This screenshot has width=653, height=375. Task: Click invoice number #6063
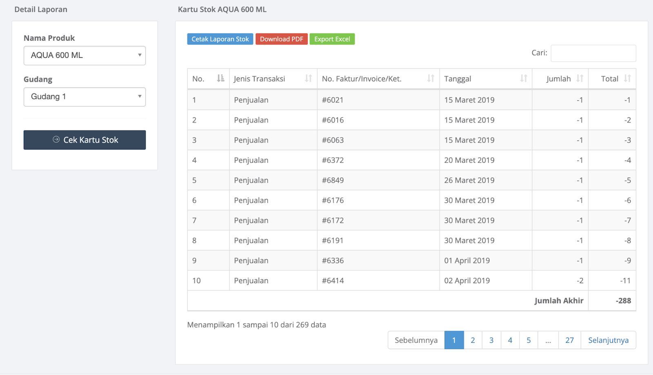[333, 140]
